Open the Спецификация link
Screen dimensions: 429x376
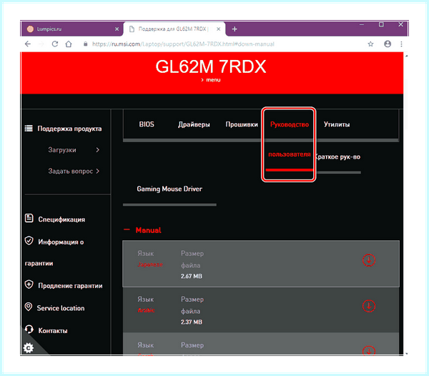click(61, 219)
